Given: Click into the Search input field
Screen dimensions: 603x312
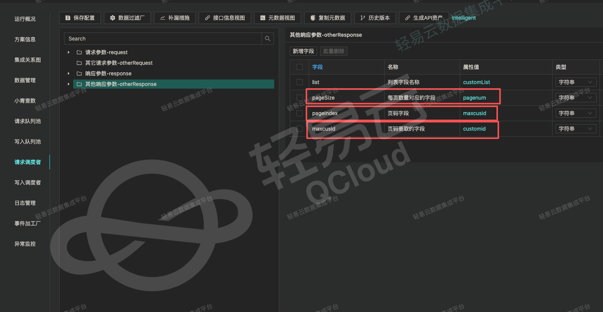Looking at the screenshot, I should 163,39.
